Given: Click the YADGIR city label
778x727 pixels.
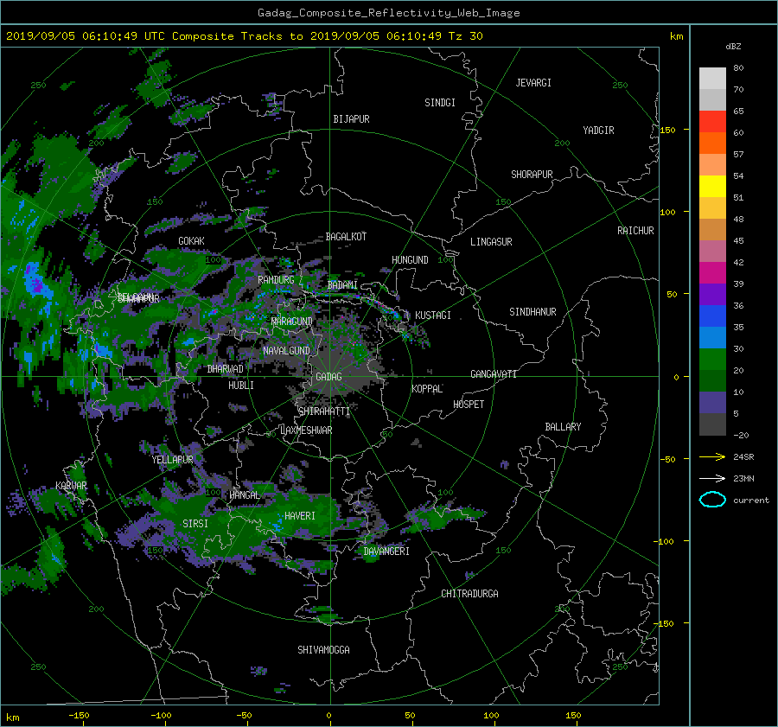Looking at the screenshot, I should [598, 131].
